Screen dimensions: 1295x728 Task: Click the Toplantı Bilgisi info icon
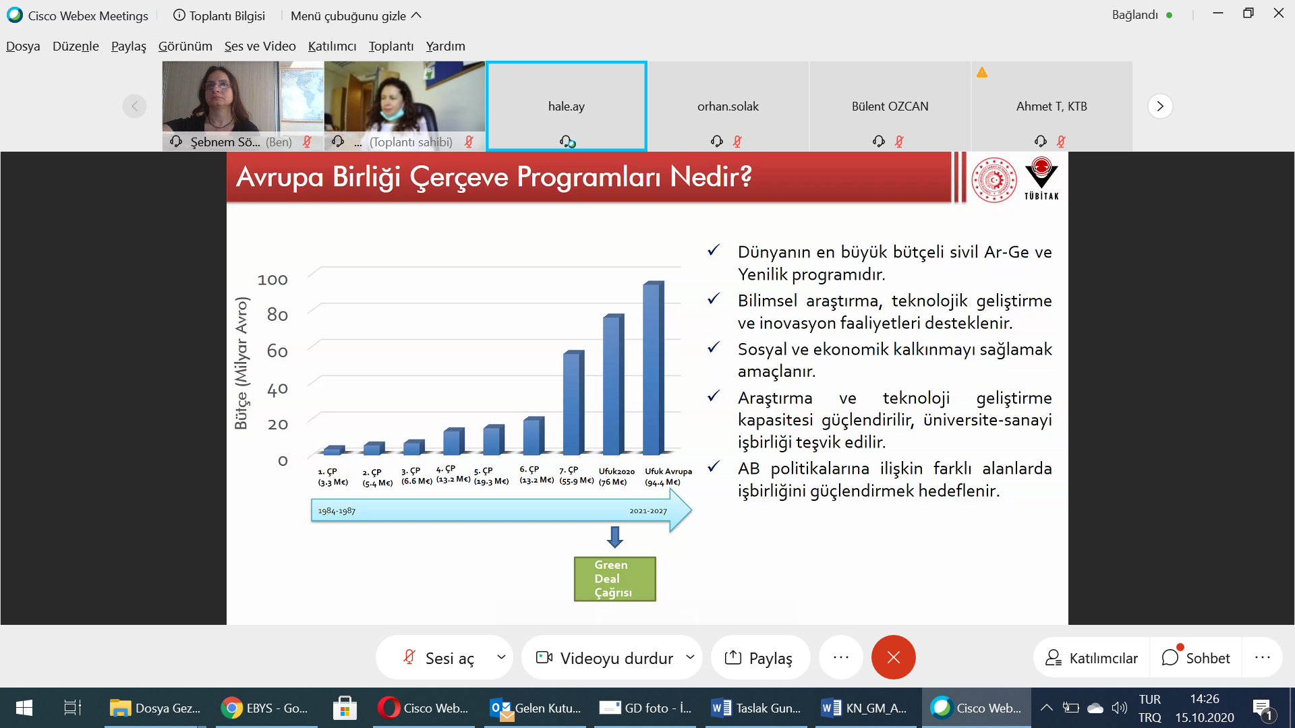click(179, 15)
